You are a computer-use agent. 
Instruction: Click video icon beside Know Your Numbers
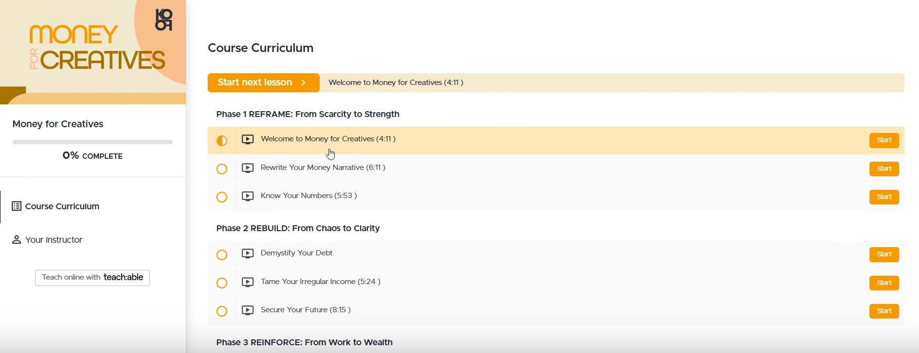[x=248, y=196]
